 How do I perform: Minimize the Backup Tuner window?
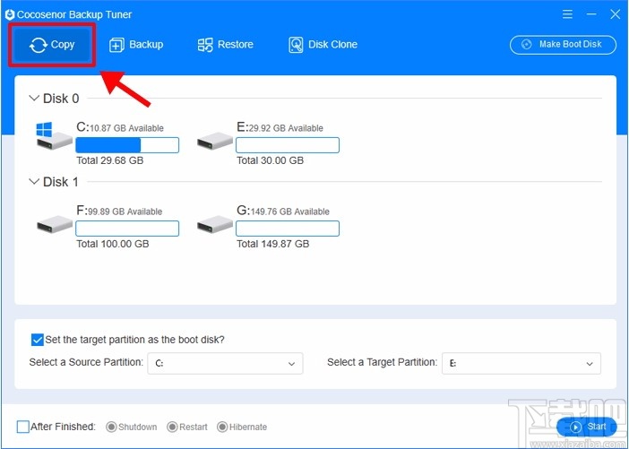tap(591, 14)
